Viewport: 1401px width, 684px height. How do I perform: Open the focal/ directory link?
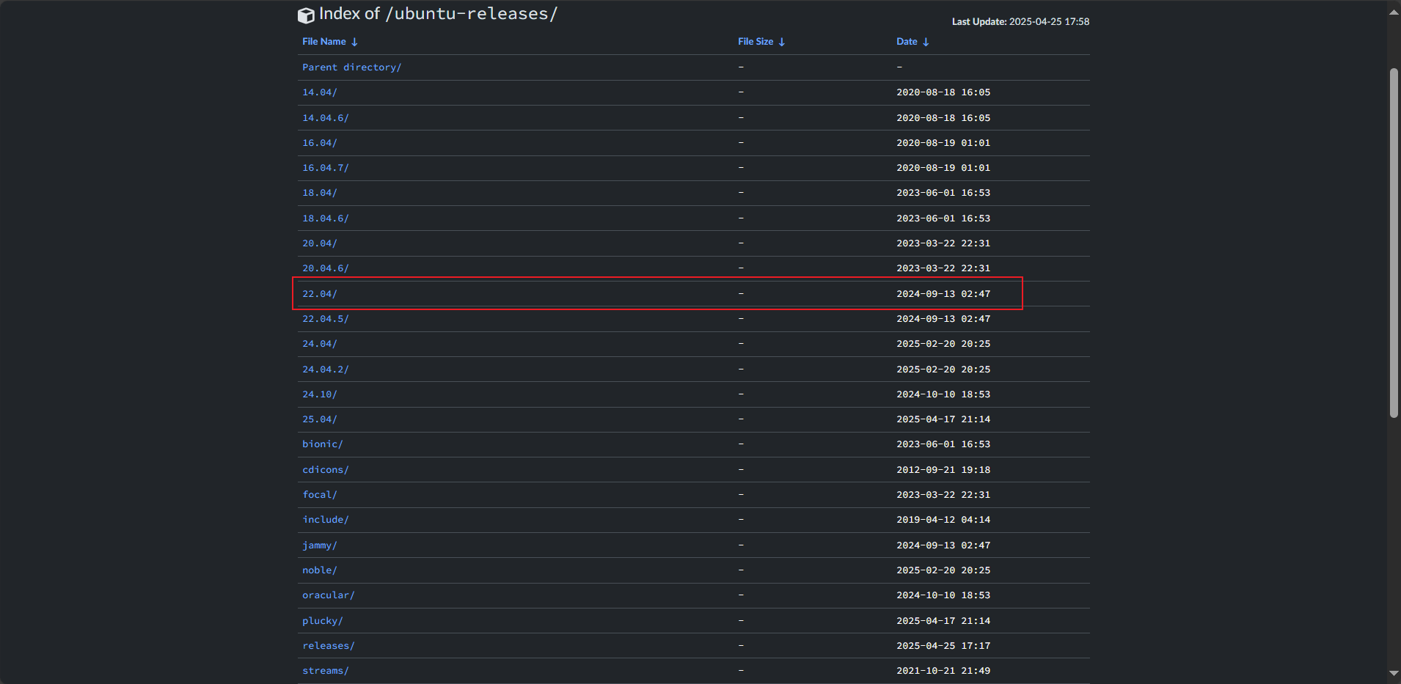(319, 495)
